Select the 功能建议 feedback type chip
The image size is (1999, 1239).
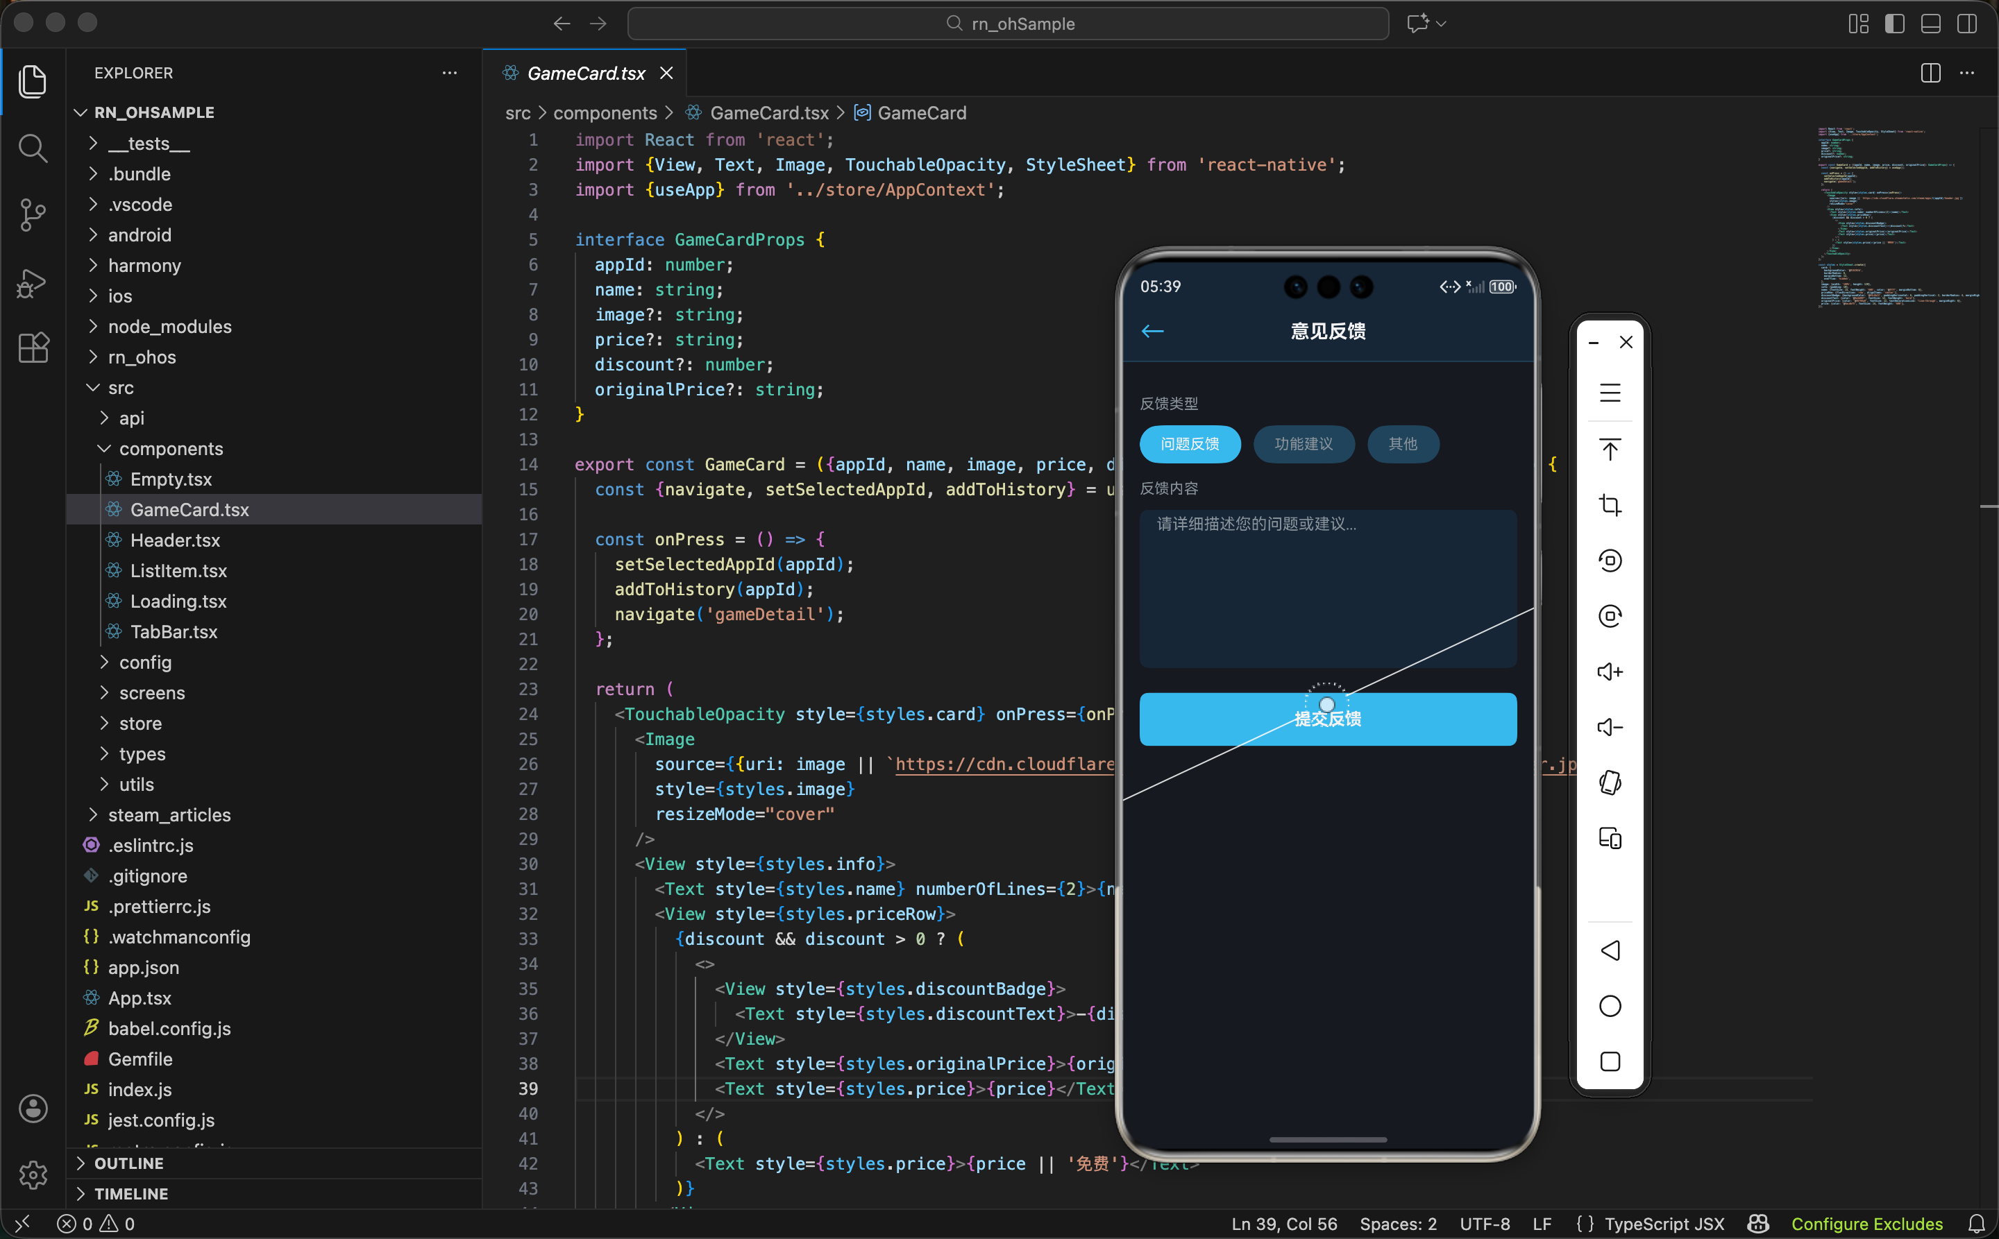click(1303, 444)
